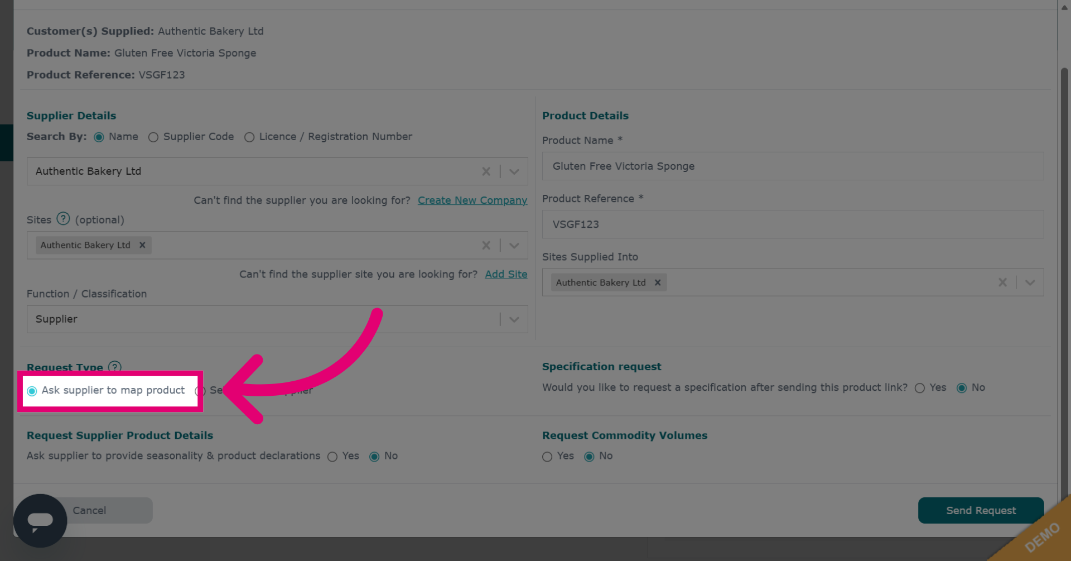
Task: Select the Supplier Code radio button
Action: (153, 137)
